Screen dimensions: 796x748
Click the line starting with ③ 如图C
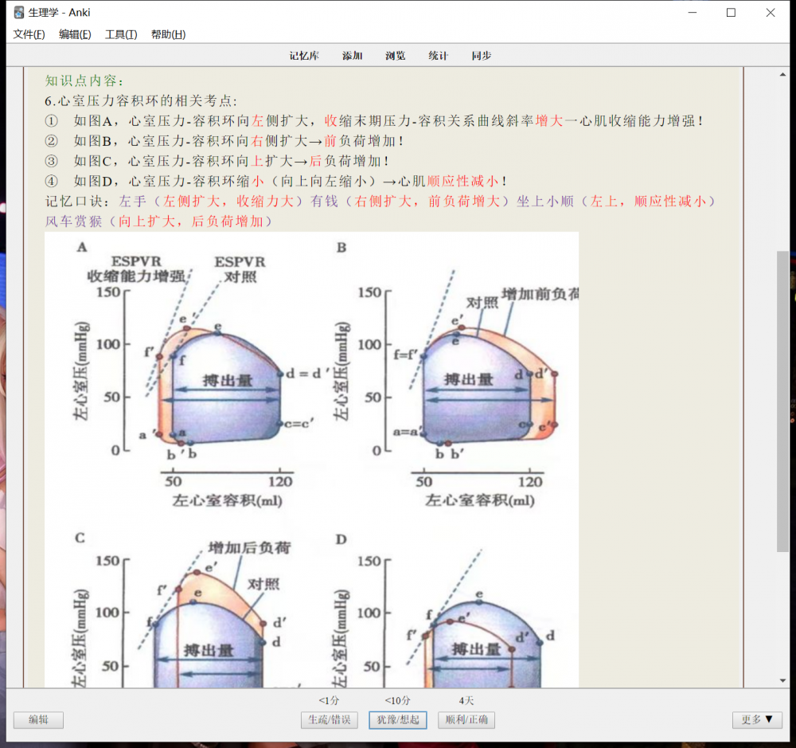coord(217,161)
